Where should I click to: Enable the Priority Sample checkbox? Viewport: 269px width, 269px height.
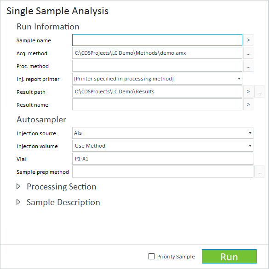coord(151,257)
